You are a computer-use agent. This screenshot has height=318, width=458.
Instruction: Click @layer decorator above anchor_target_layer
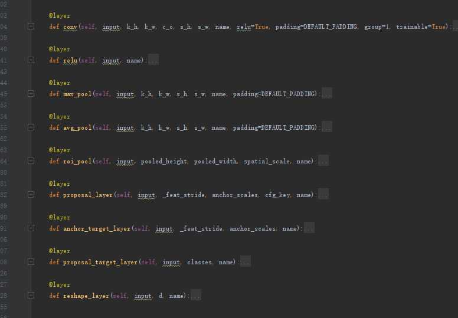[x=59, y=218]
